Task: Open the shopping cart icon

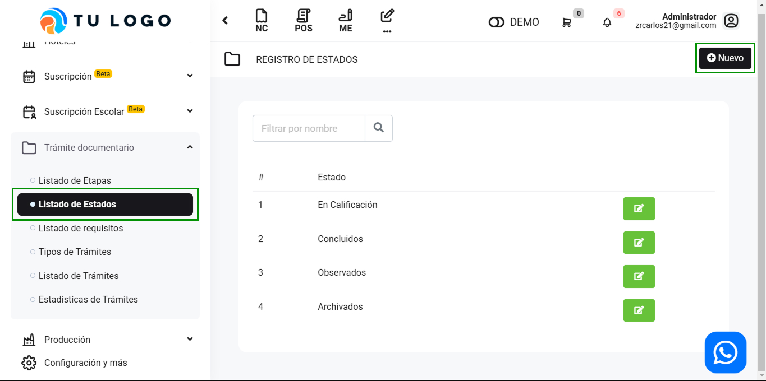Action: tap(567, 22)
